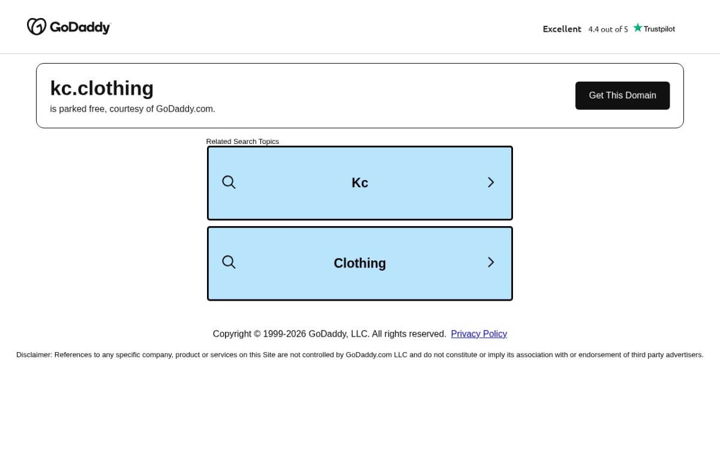Click the Excellent rating label
The width and height of the screenshot is (720, 450).
(562, 29)
